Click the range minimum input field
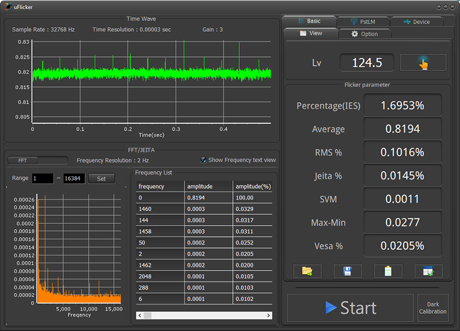Viewport: 460px width, 331px height. coord(43,178)
